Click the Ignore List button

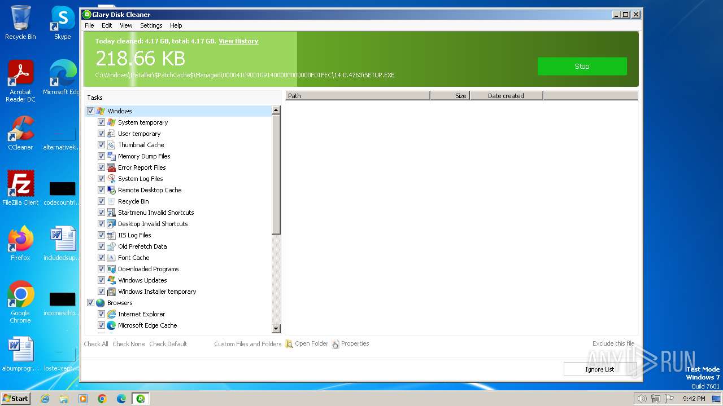(x=599, y=369)
